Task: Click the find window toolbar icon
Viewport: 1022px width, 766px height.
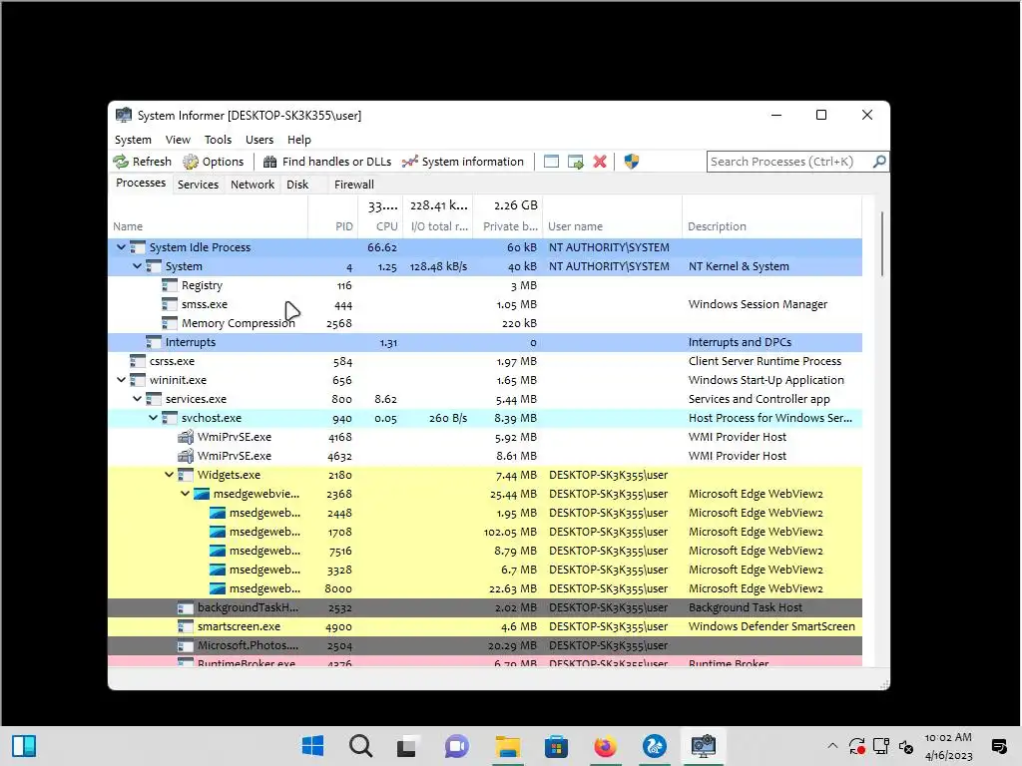Action: tap(551, 162)
